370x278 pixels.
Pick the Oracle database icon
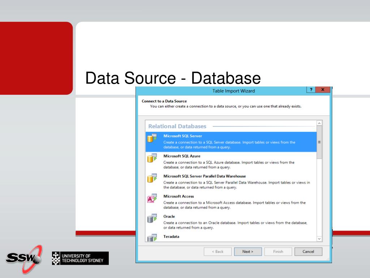tap(152, 218)
